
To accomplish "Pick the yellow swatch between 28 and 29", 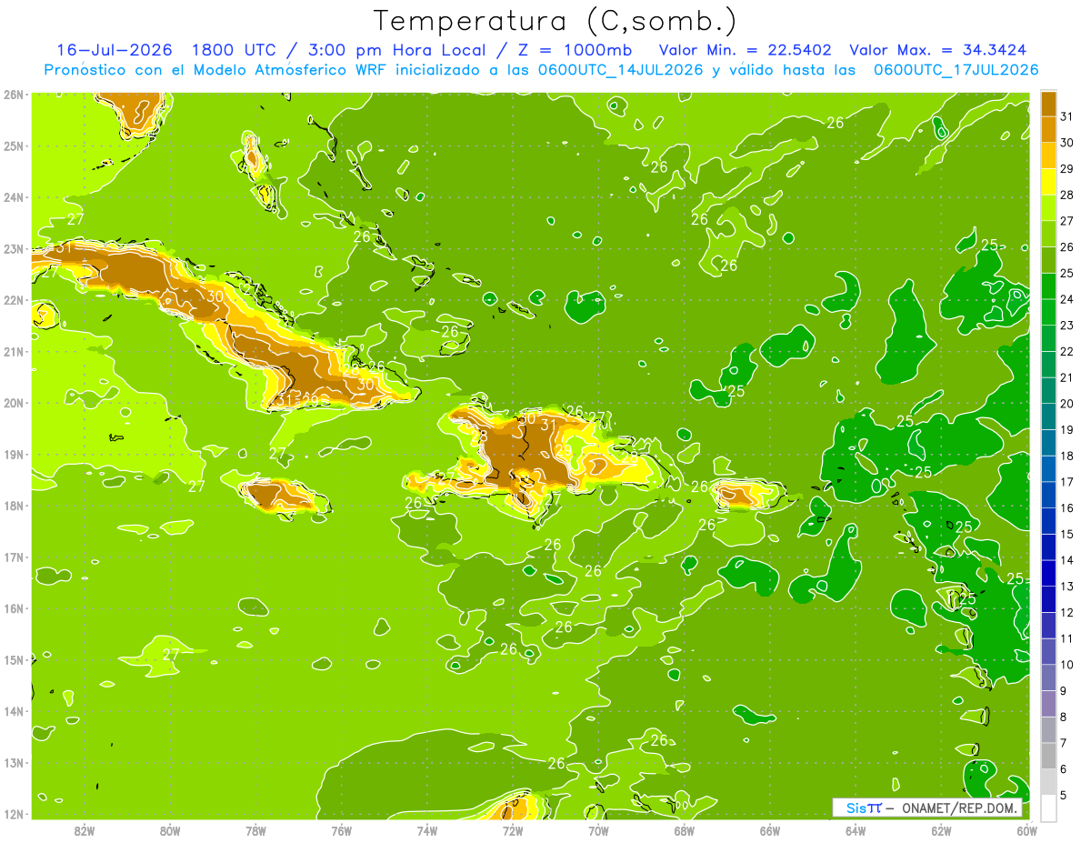I will click(1049, 182).
